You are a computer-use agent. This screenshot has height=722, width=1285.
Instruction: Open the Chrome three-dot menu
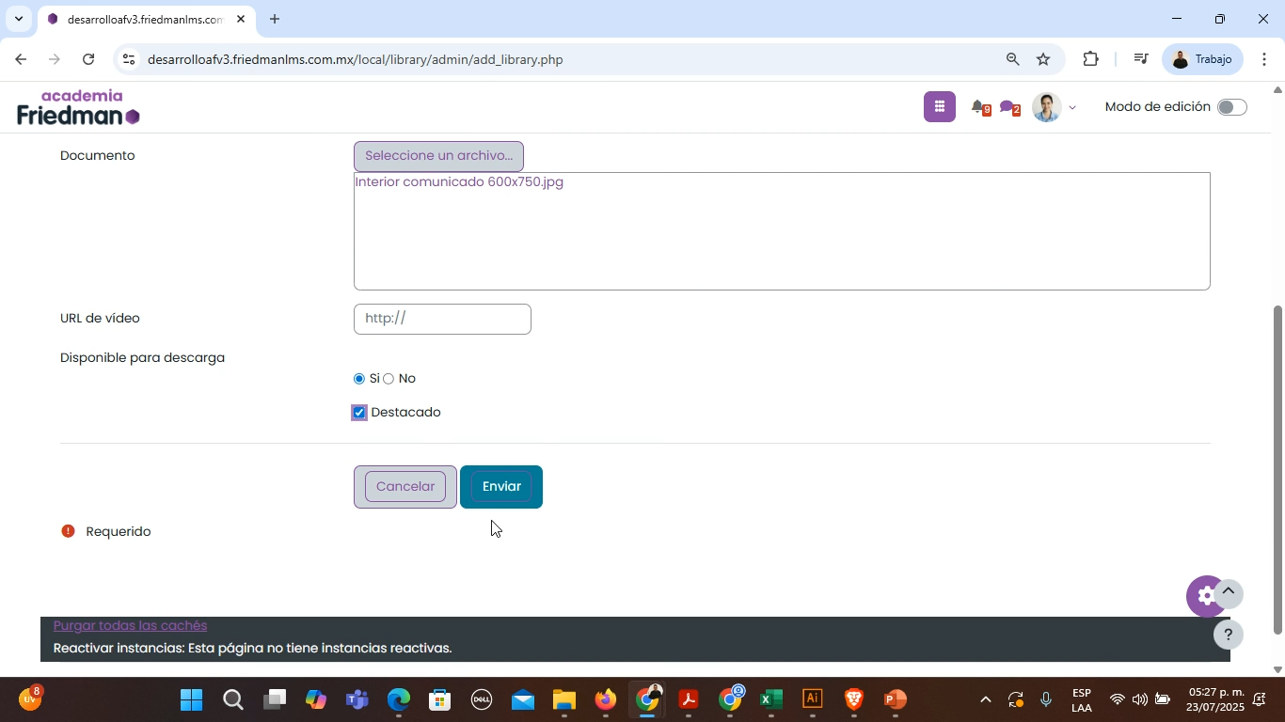(x=1264, y=59)
